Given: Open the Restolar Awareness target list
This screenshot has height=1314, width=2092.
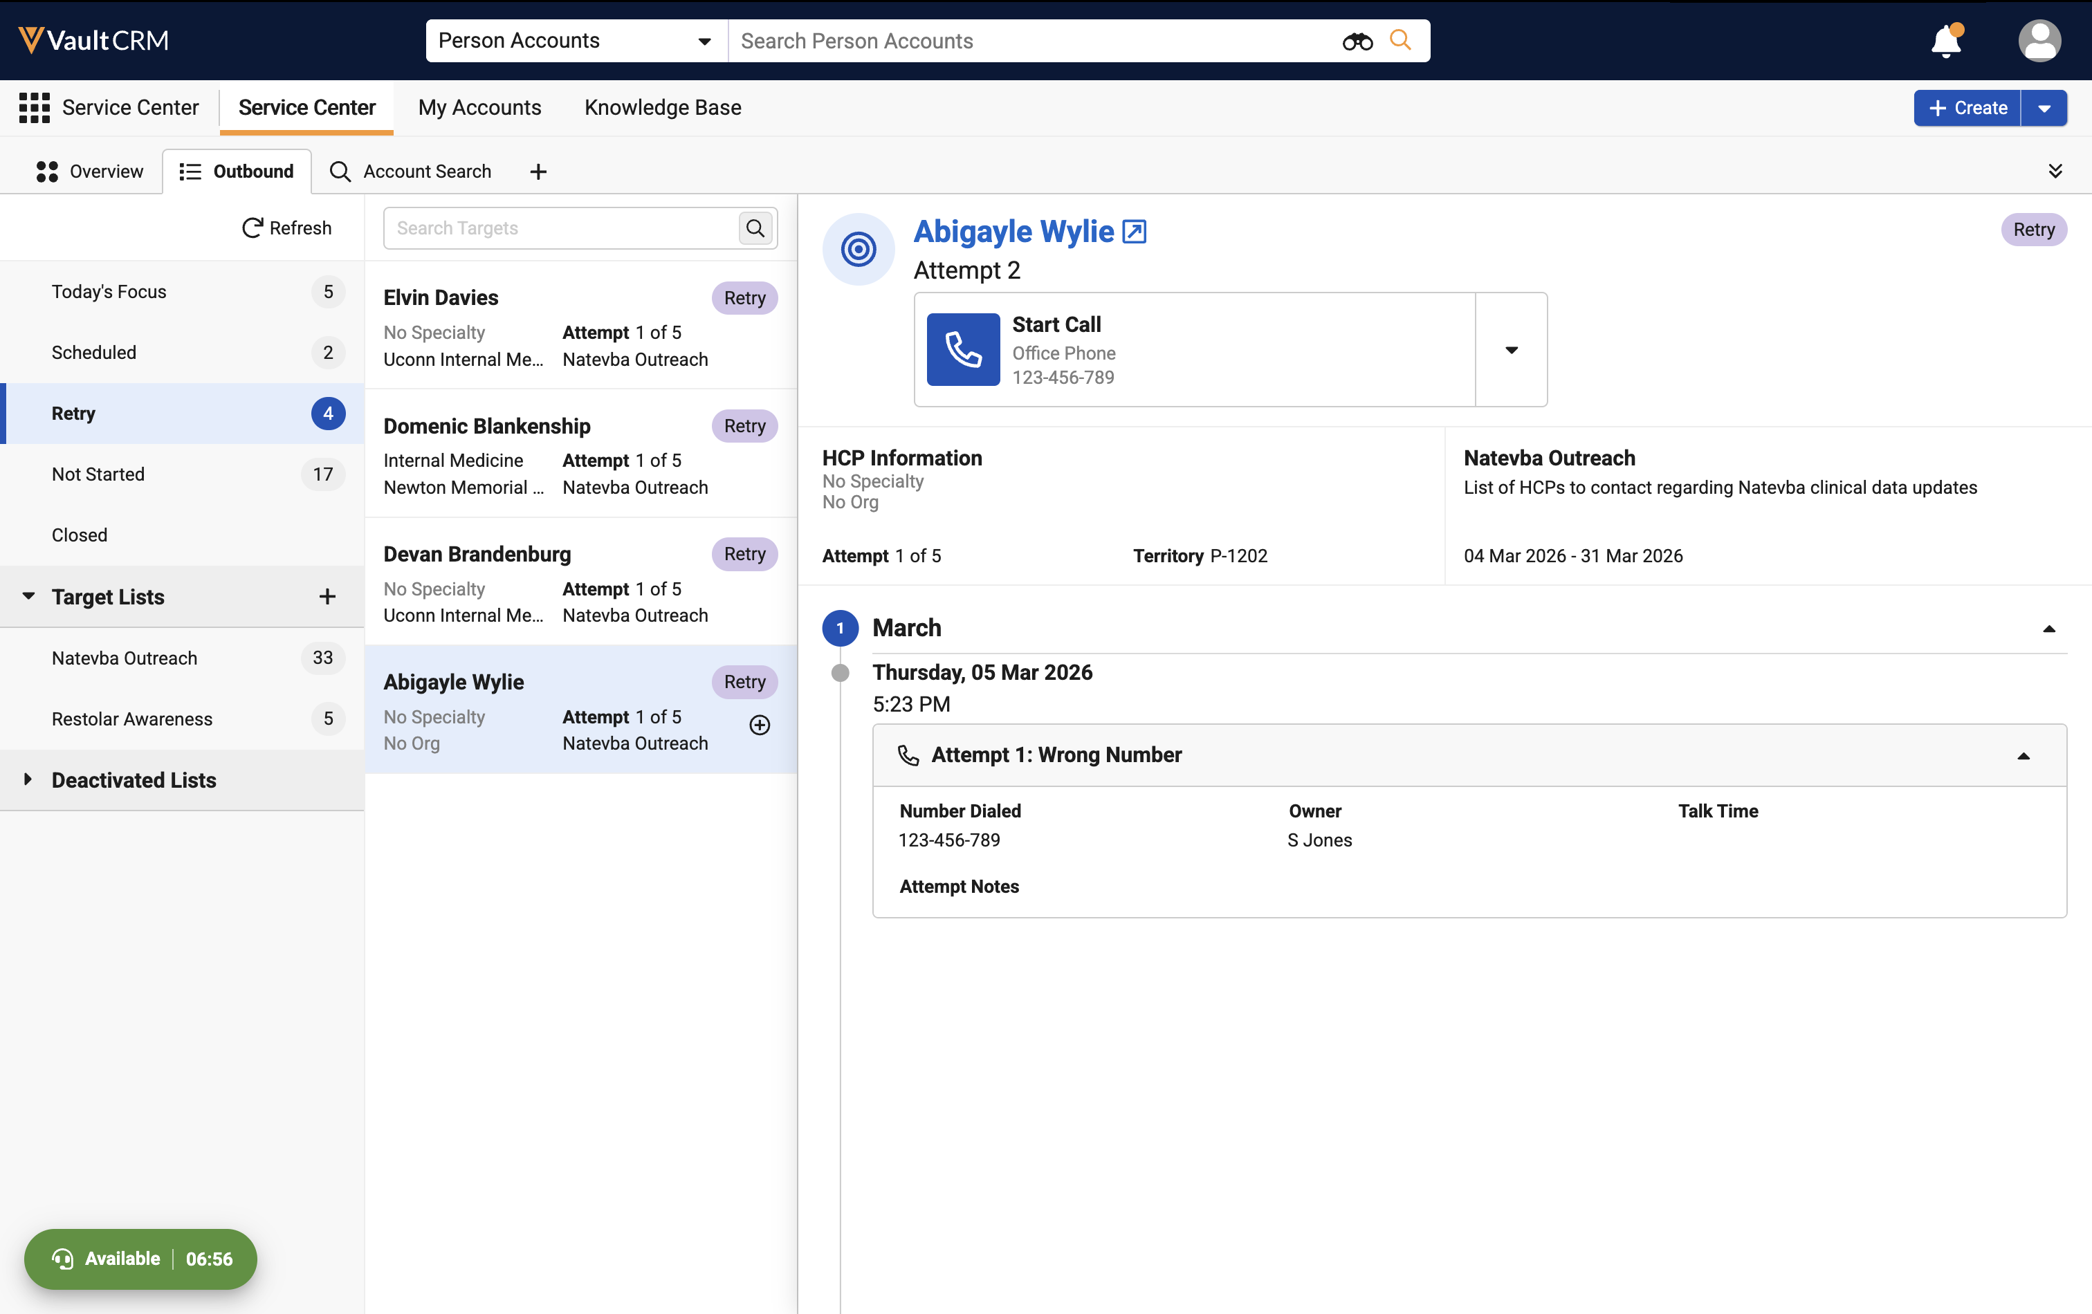Looking at the screenshot, I should click(x=181, y=719).
